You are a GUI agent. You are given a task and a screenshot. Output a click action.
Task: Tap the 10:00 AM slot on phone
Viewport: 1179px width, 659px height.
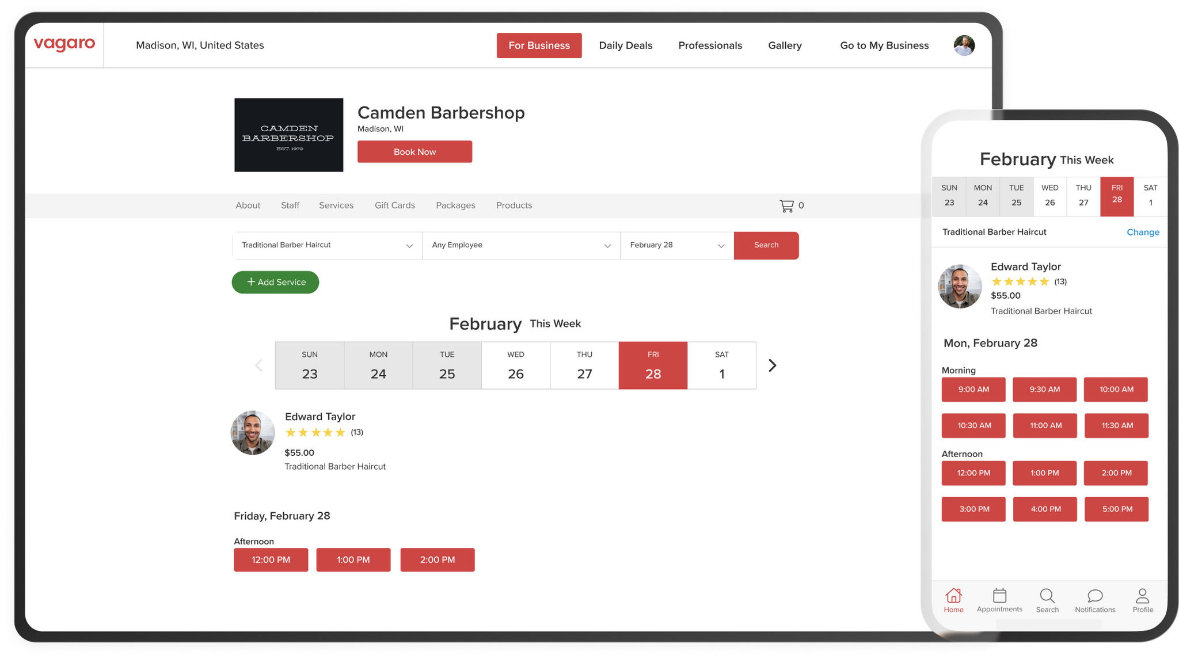[1116, 390]
